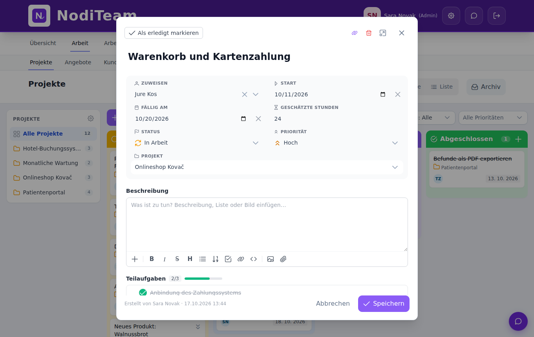The height and width of the screenshot is (337, 534).
Task: Copy the task link icon
Action: (355, 33)
